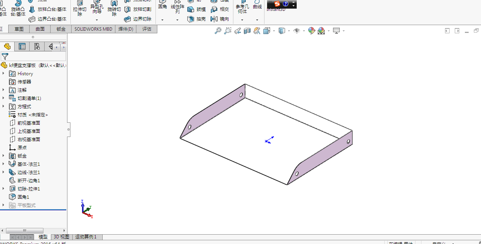481x244 pixels.
Task: Click the Previous View icon
Action: [237, 31]
